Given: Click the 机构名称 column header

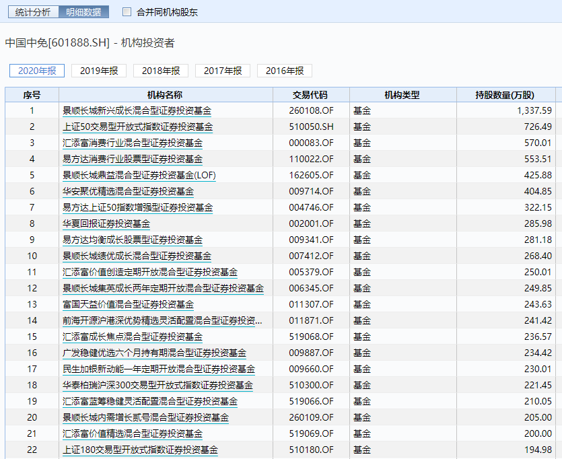Looking at the screenshot, I should pos(165,95).
